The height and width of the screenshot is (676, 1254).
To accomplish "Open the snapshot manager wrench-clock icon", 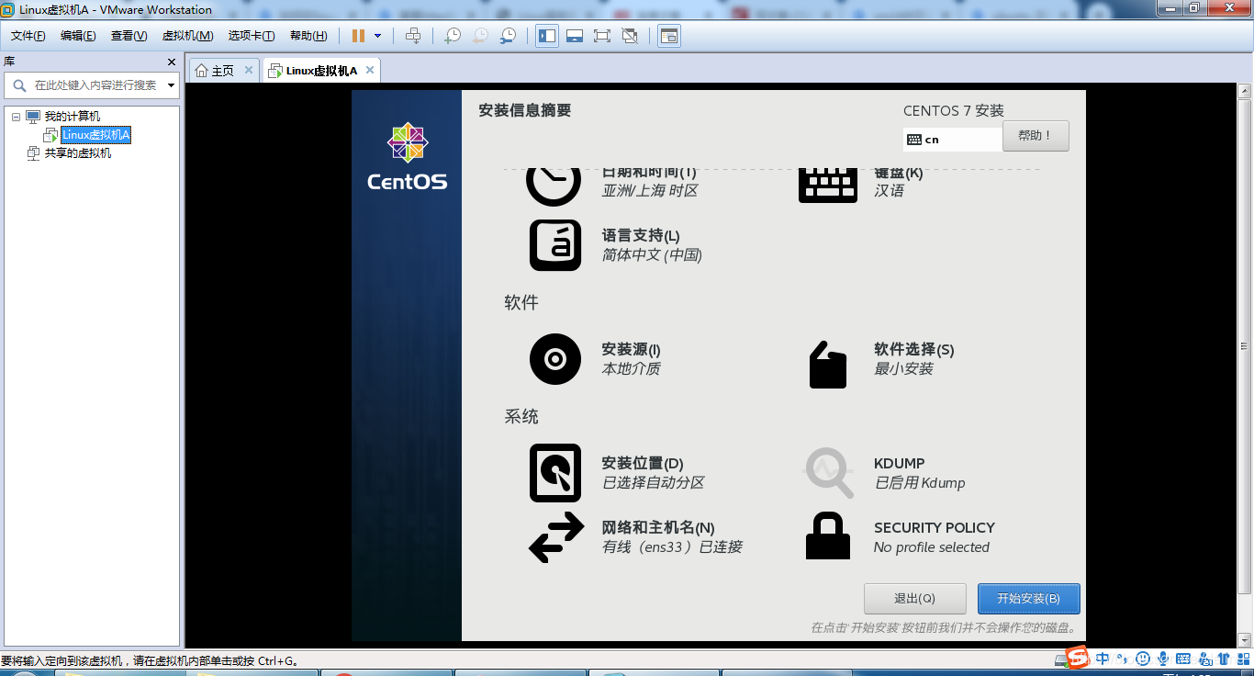I will 508,36.
